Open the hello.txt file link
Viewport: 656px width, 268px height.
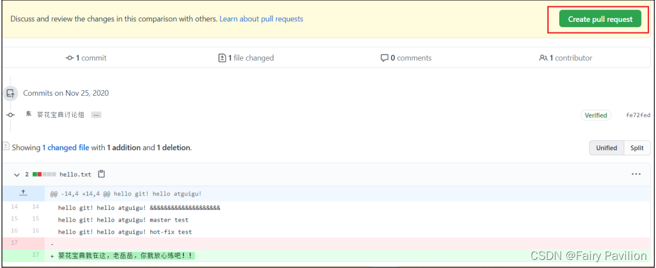75,175
